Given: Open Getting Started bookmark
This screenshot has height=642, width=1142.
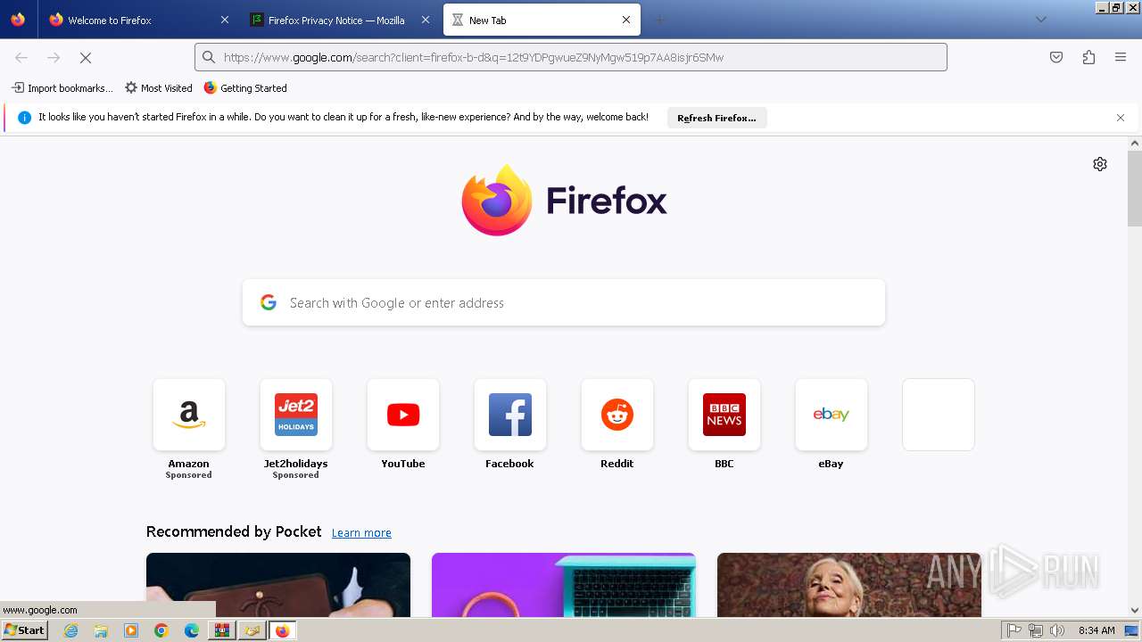Looking at the screenshot, I should click(x=245, y=88).
